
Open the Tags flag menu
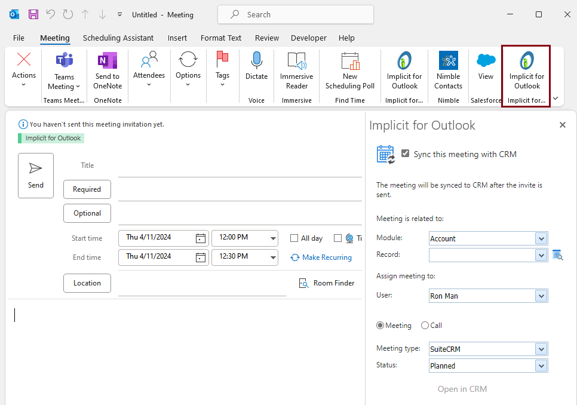(222, 69)
